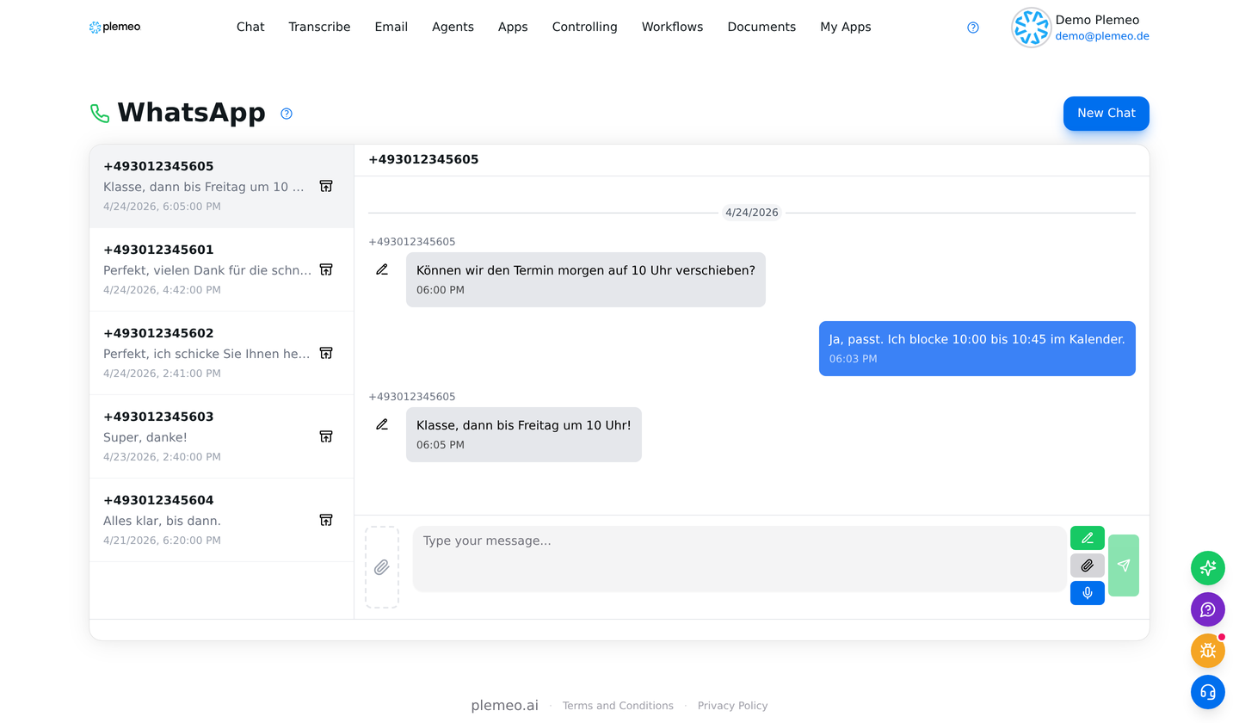Open the Apps menu item
This screenshot has width=1239, height=723.
[513, 27]
